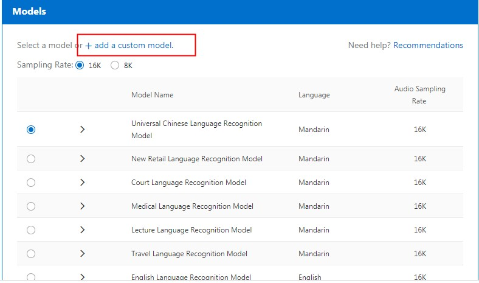The image size is (479, 283).
Task: Click the Language column header
Action: (x=314, y=95)
